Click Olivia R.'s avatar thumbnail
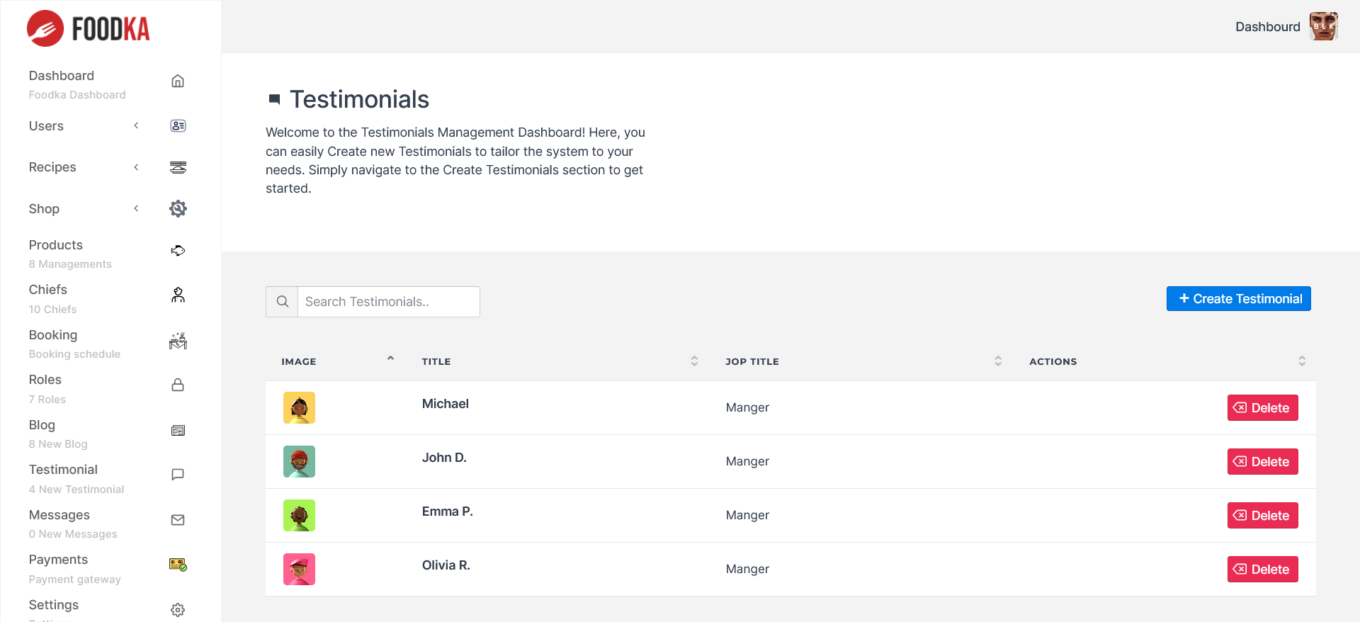The height and width of the screenshot is (622, 1360). pos(299,570)
